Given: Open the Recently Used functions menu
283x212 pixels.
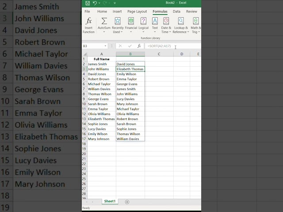Looking at the screenshot, I should (x=118, y=25).
